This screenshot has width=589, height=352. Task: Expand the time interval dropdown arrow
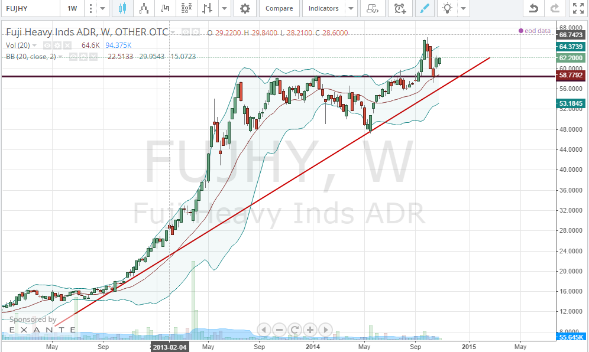point(102,8)
